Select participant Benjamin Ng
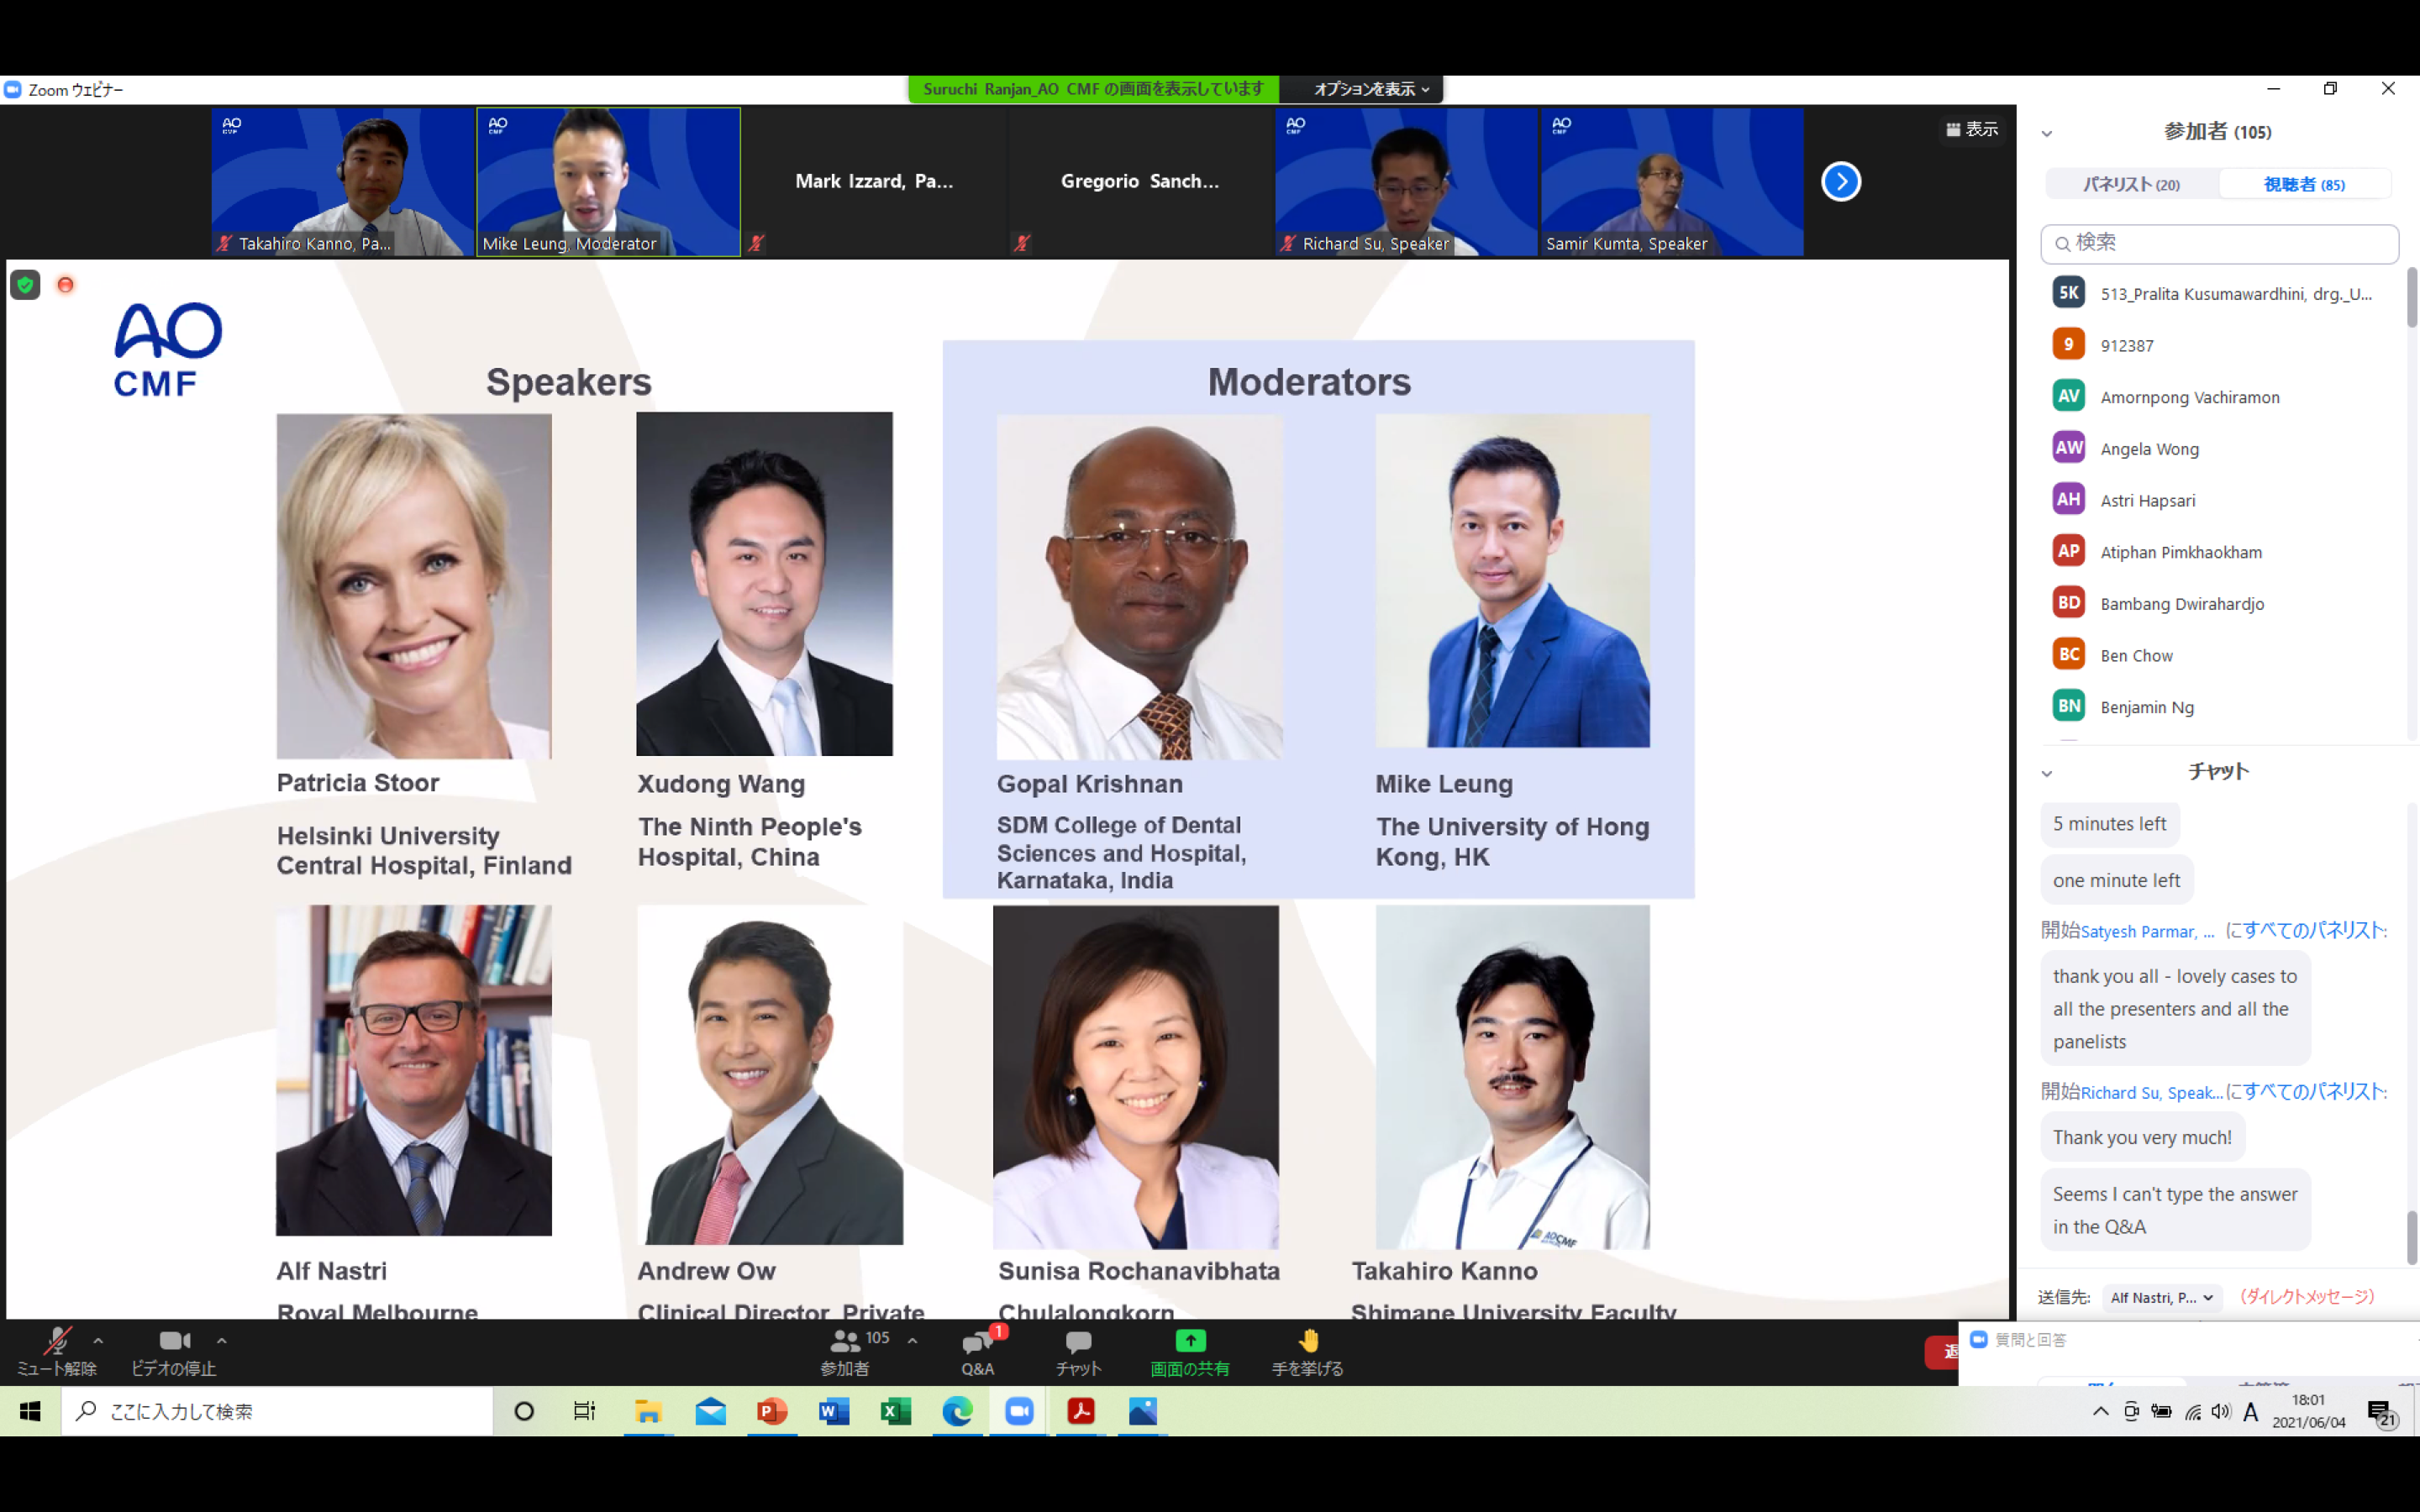This screenshot has width=2420, height=1512. [2219, 706]
